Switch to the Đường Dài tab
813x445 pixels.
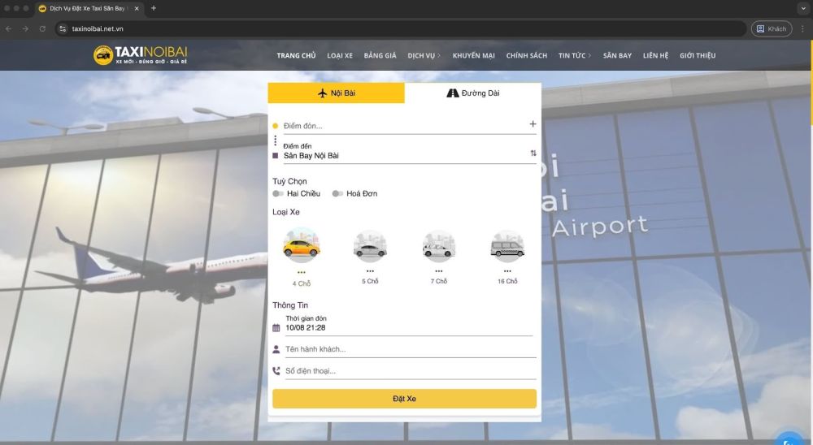(473, 93)
